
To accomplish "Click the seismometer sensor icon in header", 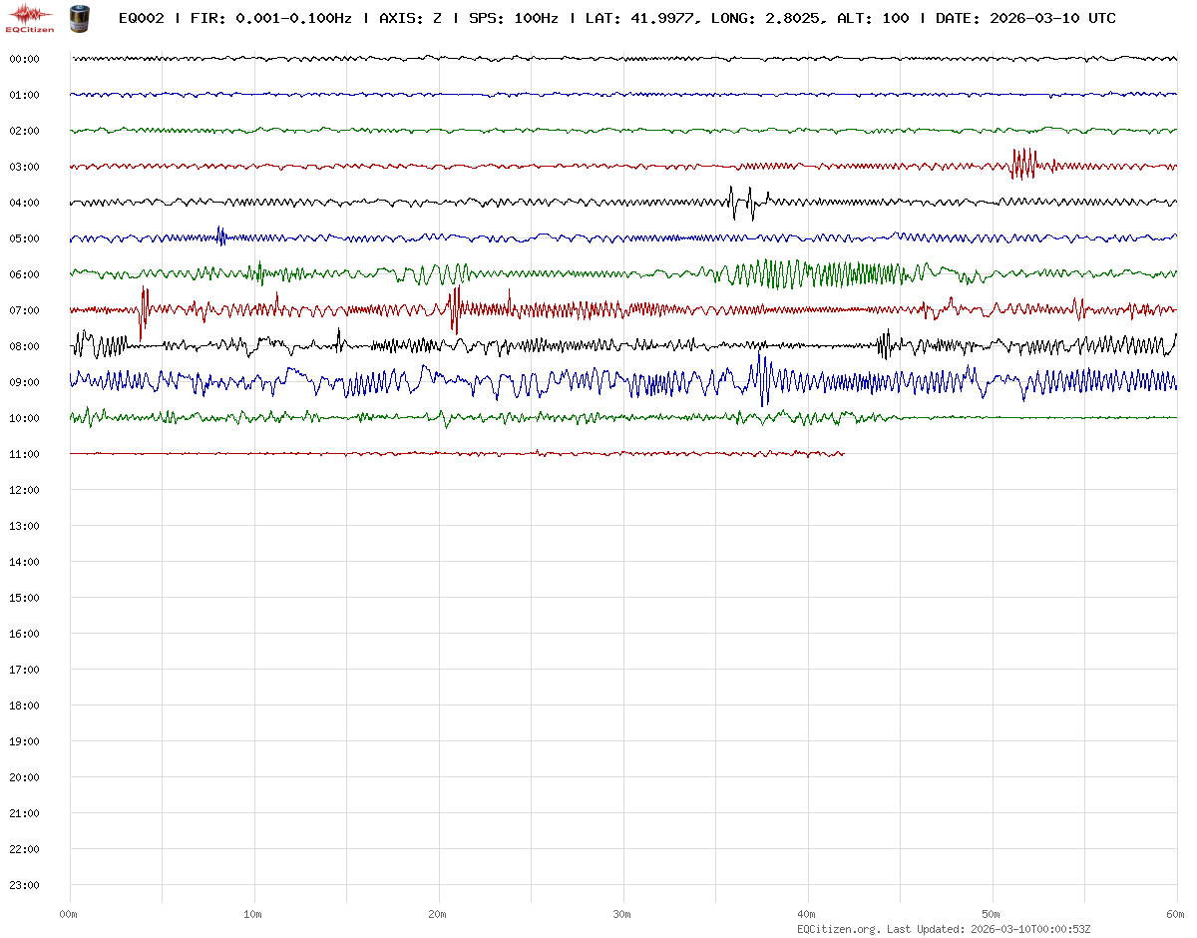I will pyautogui.click(x=78, y=17).
